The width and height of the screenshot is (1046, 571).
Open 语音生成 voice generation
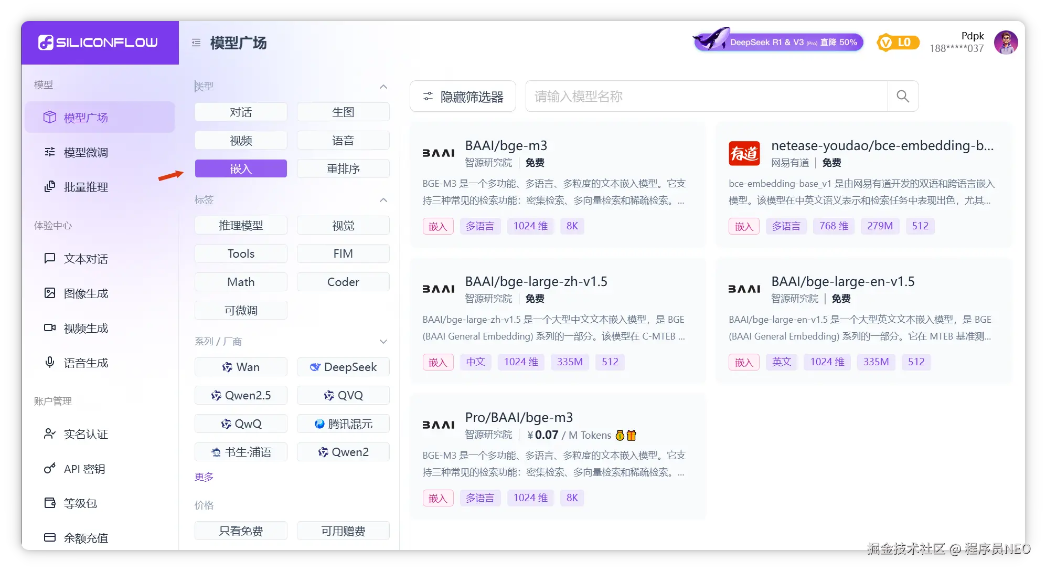click(86, 363)
